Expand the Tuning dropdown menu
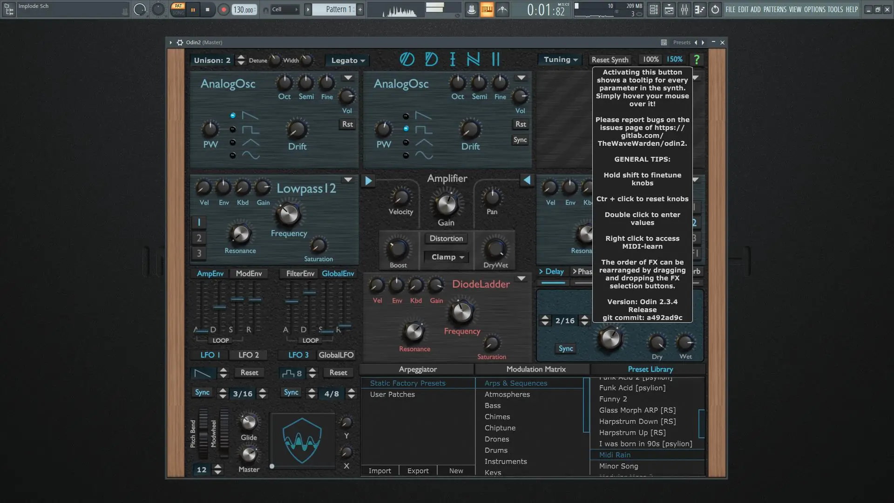 tap(561, 60)
